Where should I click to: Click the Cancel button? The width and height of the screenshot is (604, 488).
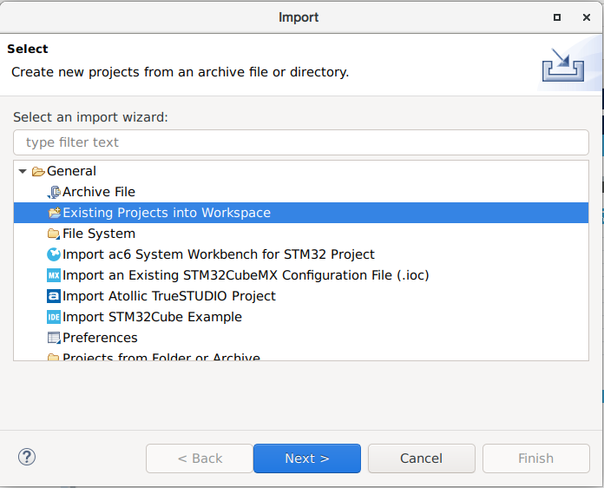[422, 458]
